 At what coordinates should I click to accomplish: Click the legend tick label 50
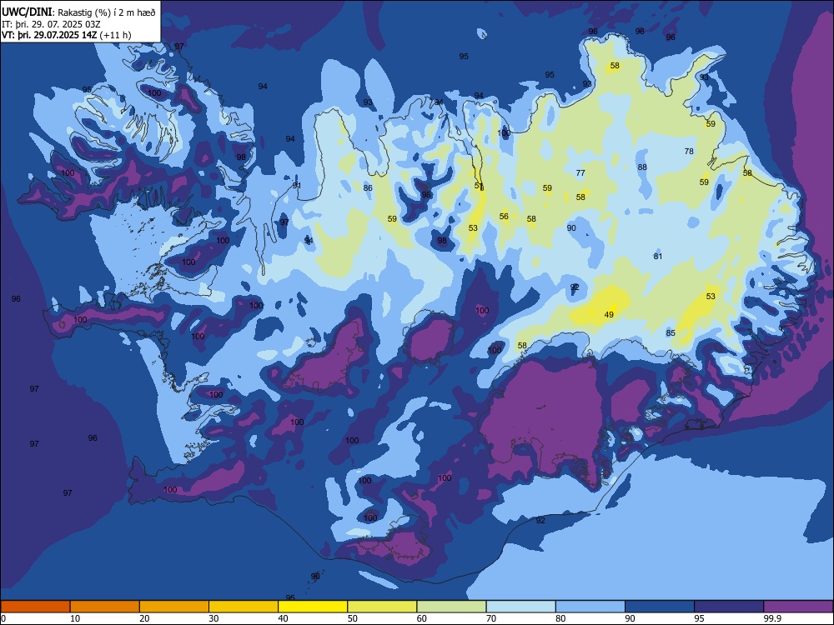pyautogui.click(x=353, y=618)
